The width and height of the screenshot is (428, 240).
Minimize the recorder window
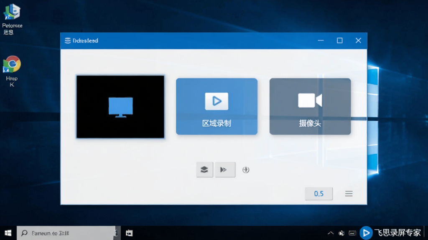point(321,40)
